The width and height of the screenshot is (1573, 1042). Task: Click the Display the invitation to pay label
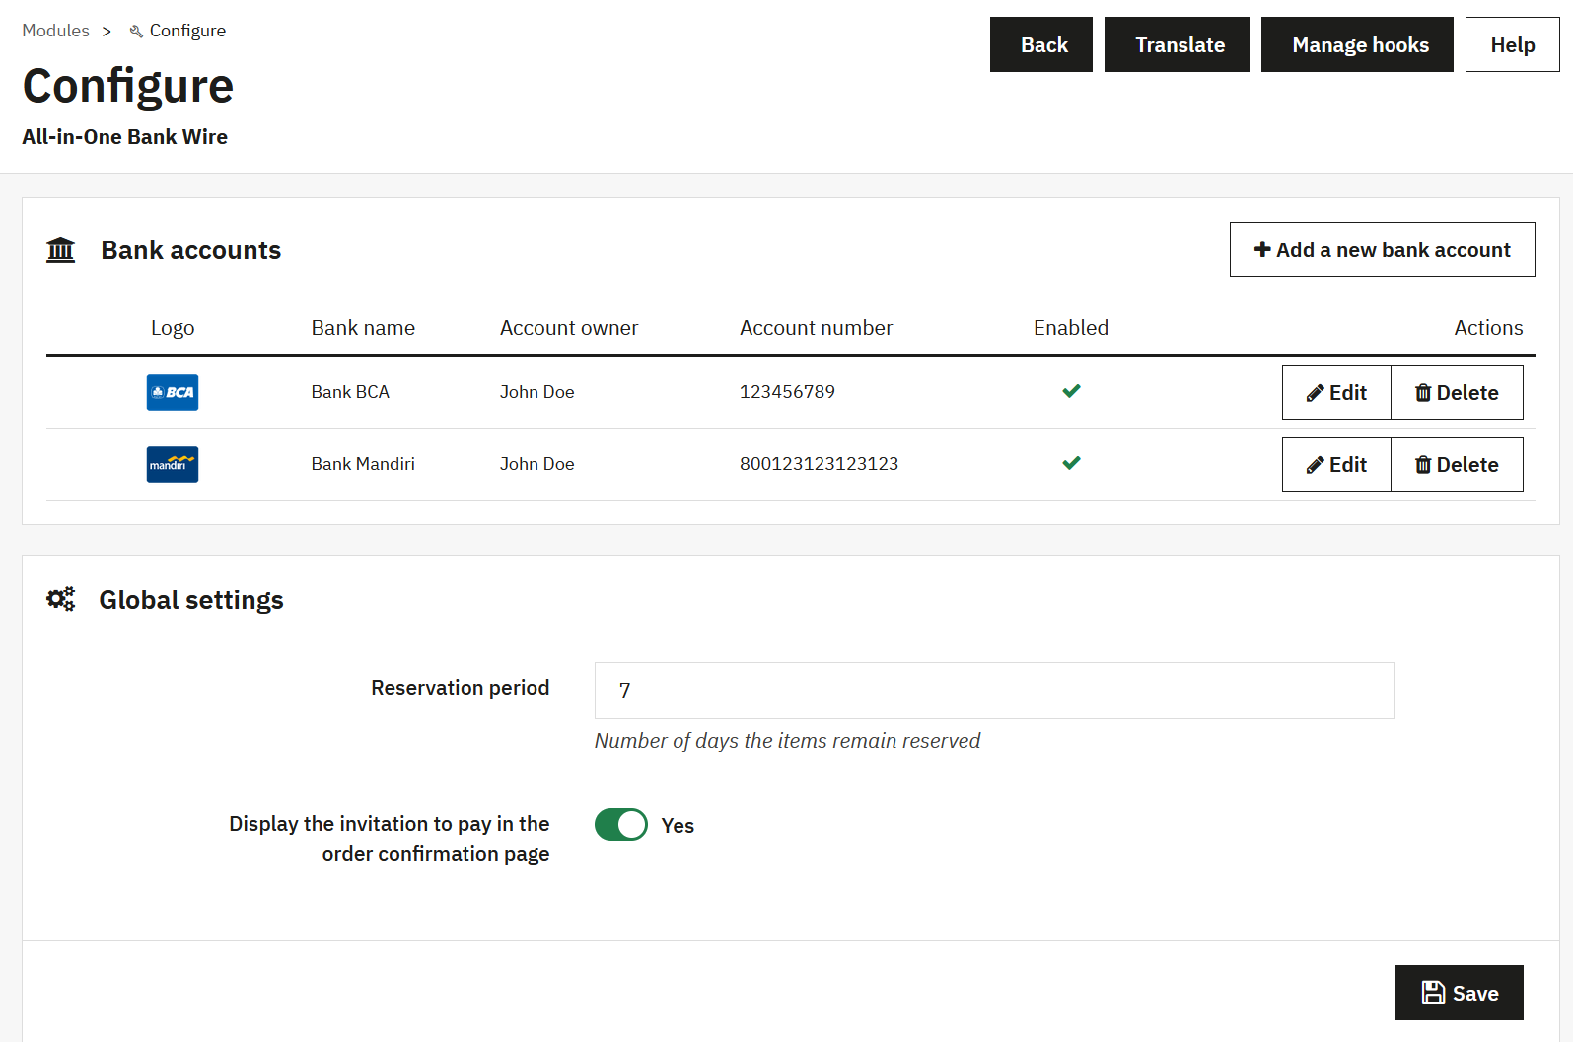tap(389, 839)
